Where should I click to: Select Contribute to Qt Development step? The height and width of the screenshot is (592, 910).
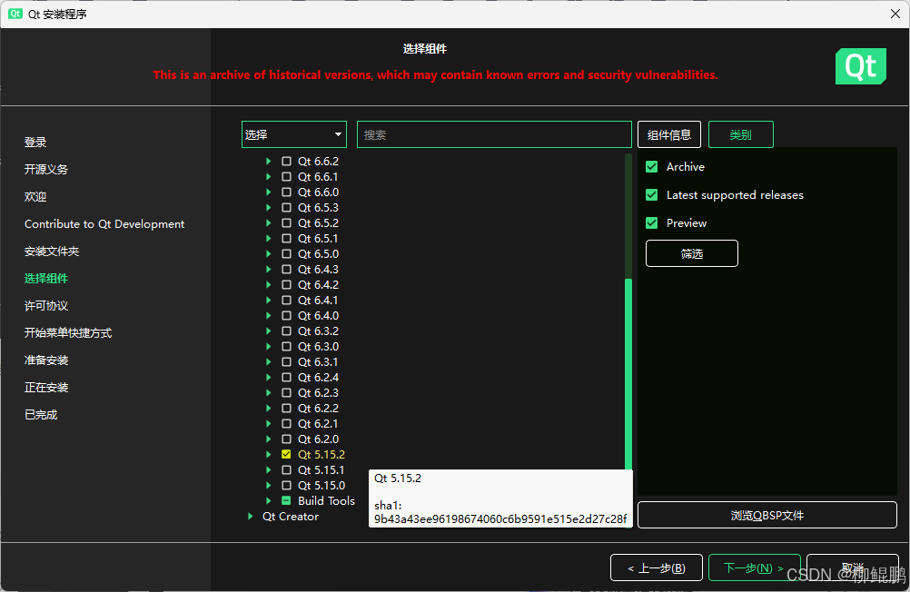coord(104,224)
